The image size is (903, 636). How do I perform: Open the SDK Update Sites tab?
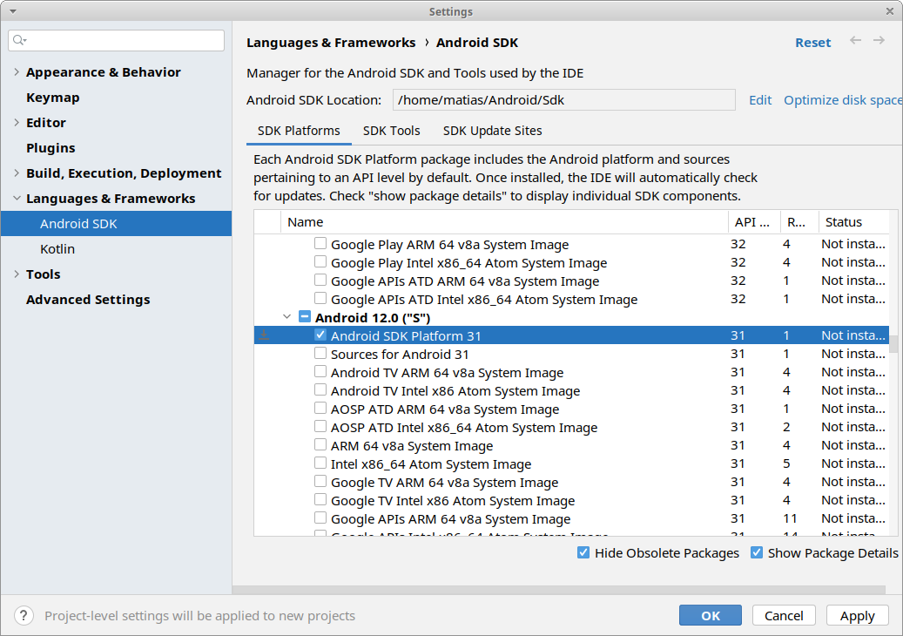[492, 131]
